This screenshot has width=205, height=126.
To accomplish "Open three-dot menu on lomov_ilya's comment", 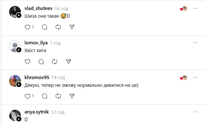I will pos(195,43).
